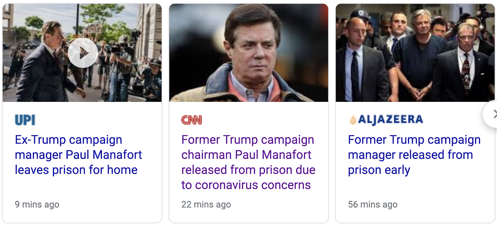Image resolution: width=497 pixels, height=226 pixels.
Task: Click the '56 mins ago' timestamp
Action: click(372, 204)
